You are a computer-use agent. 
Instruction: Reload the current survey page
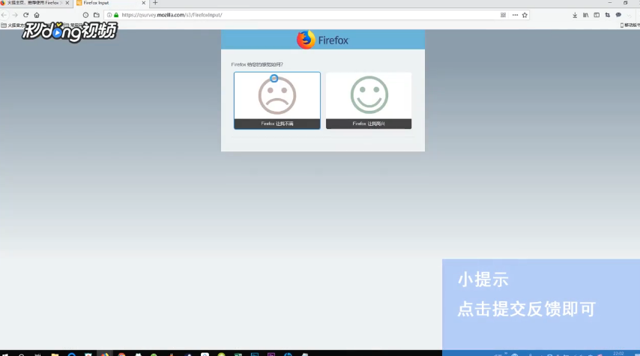(25, 15)
